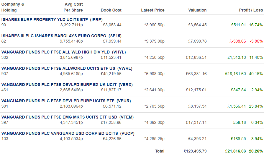This screenshot has height=154, width=264.
Task: Open VANGUARD FTSE DEVLPD EURP EX UK (VERX)
Action: [67, 85]
